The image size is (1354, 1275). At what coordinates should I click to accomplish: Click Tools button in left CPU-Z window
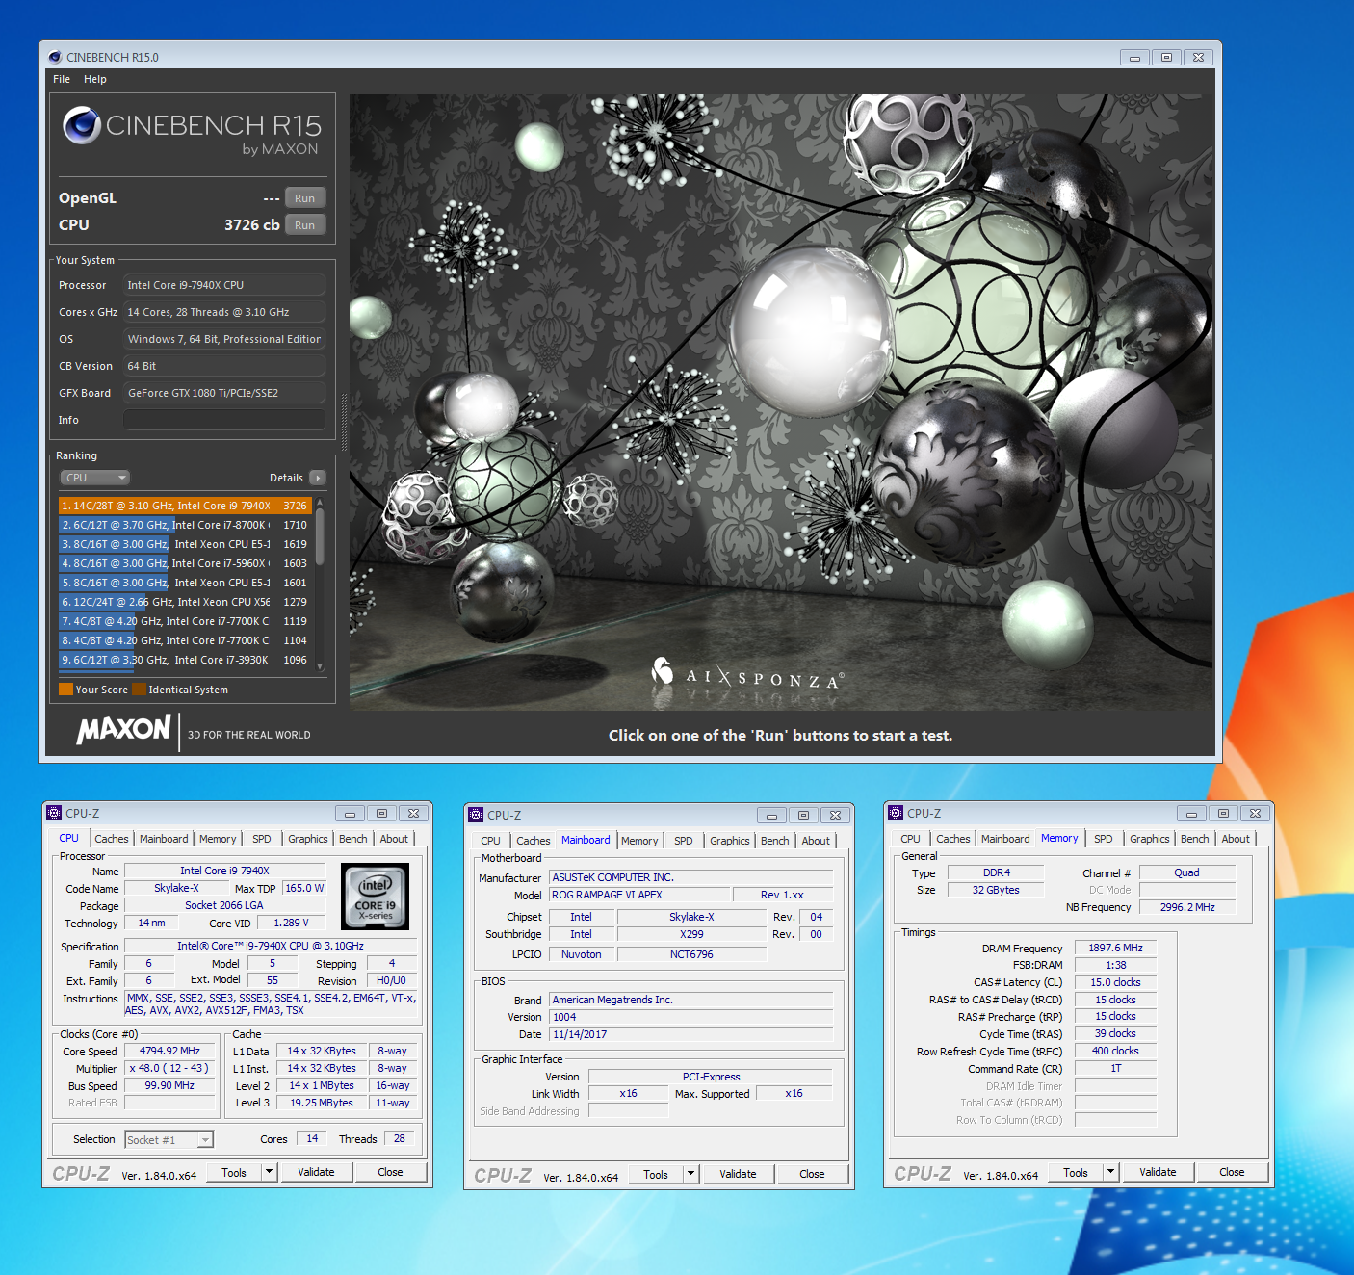tap(234, 1172)
